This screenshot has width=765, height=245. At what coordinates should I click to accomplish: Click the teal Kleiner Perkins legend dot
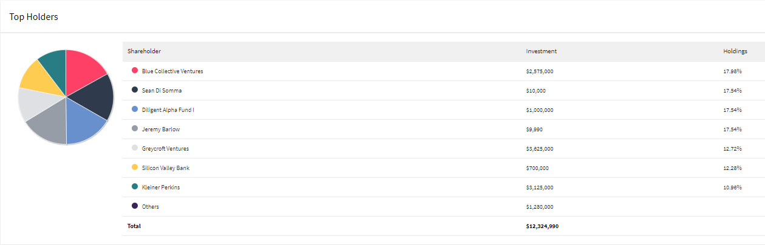(x=135, y=187)
